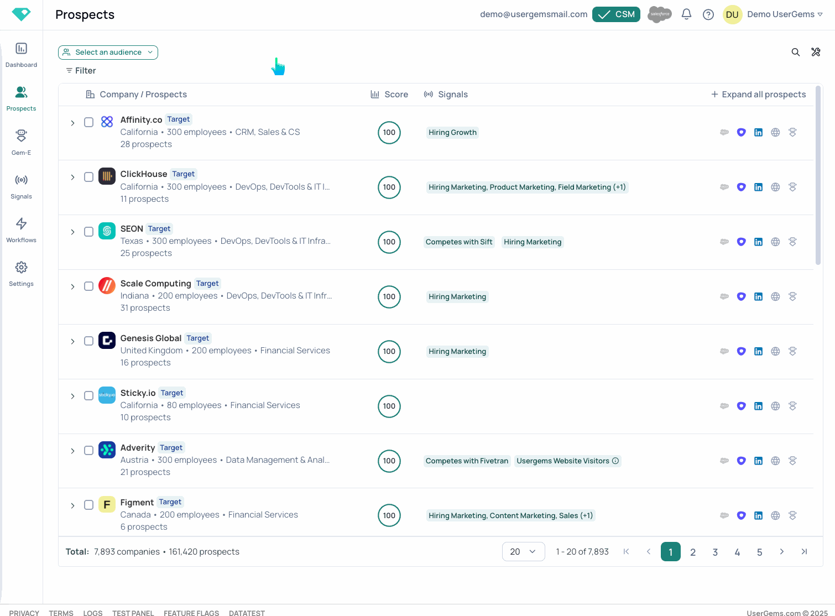The width and height of the screenshot is (835, 616).
Task: Open the FEATURE FLAGS footer link
Action: 191,613
